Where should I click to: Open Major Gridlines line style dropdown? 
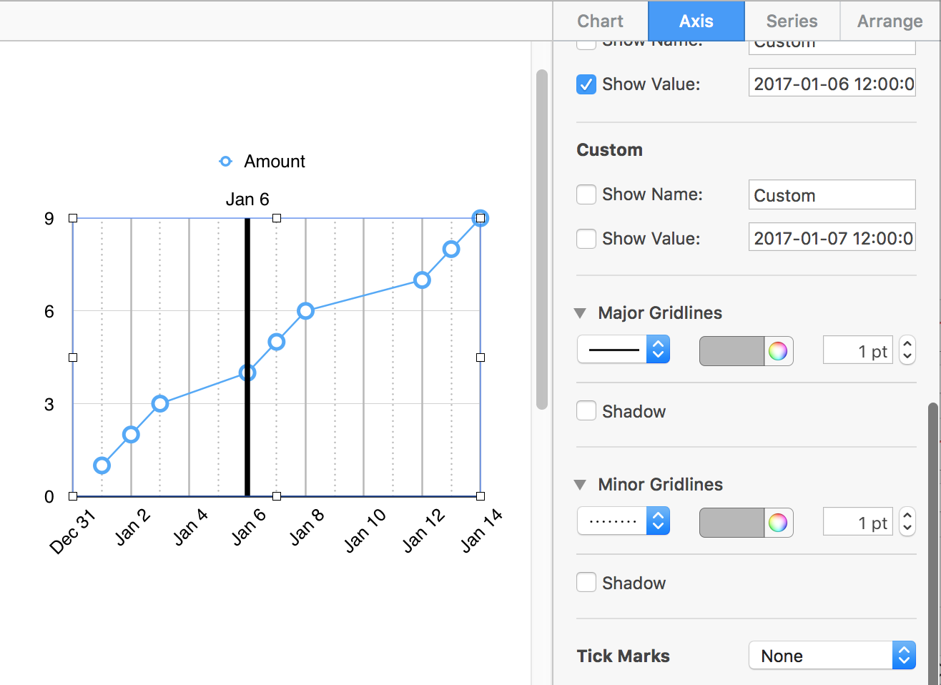pos(623,350)
